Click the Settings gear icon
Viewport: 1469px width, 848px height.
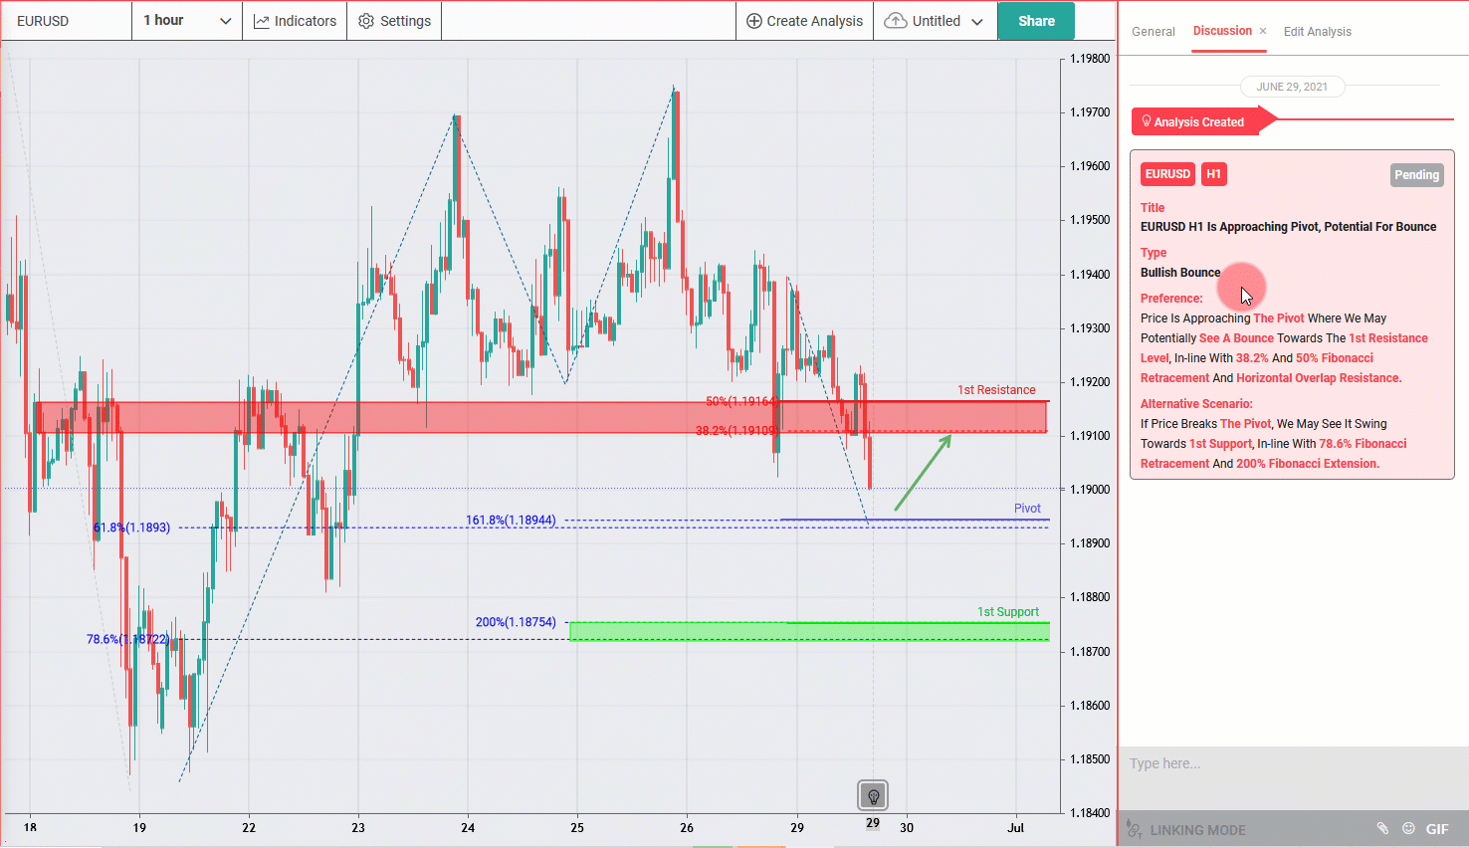366,21
